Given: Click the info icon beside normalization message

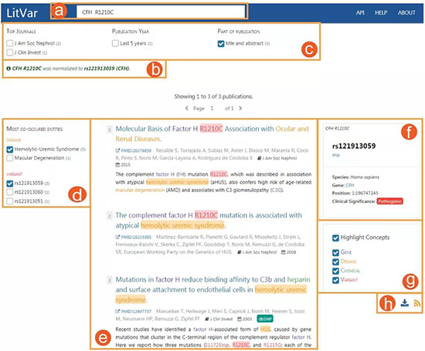Looking at the screenshot, I should tap(8, 69).
